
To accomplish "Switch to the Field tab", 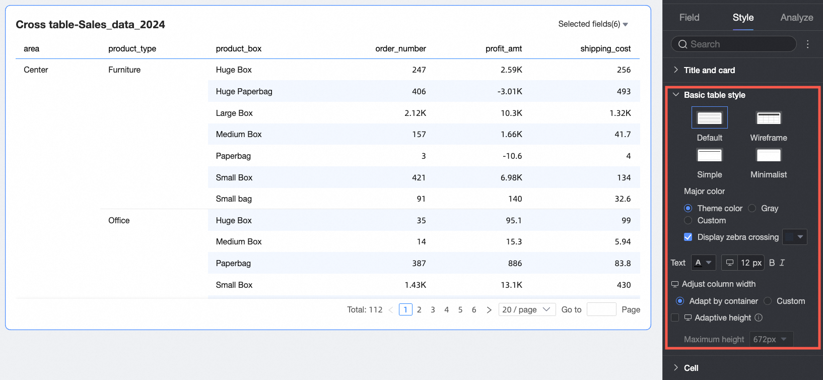I will (689, 18).
